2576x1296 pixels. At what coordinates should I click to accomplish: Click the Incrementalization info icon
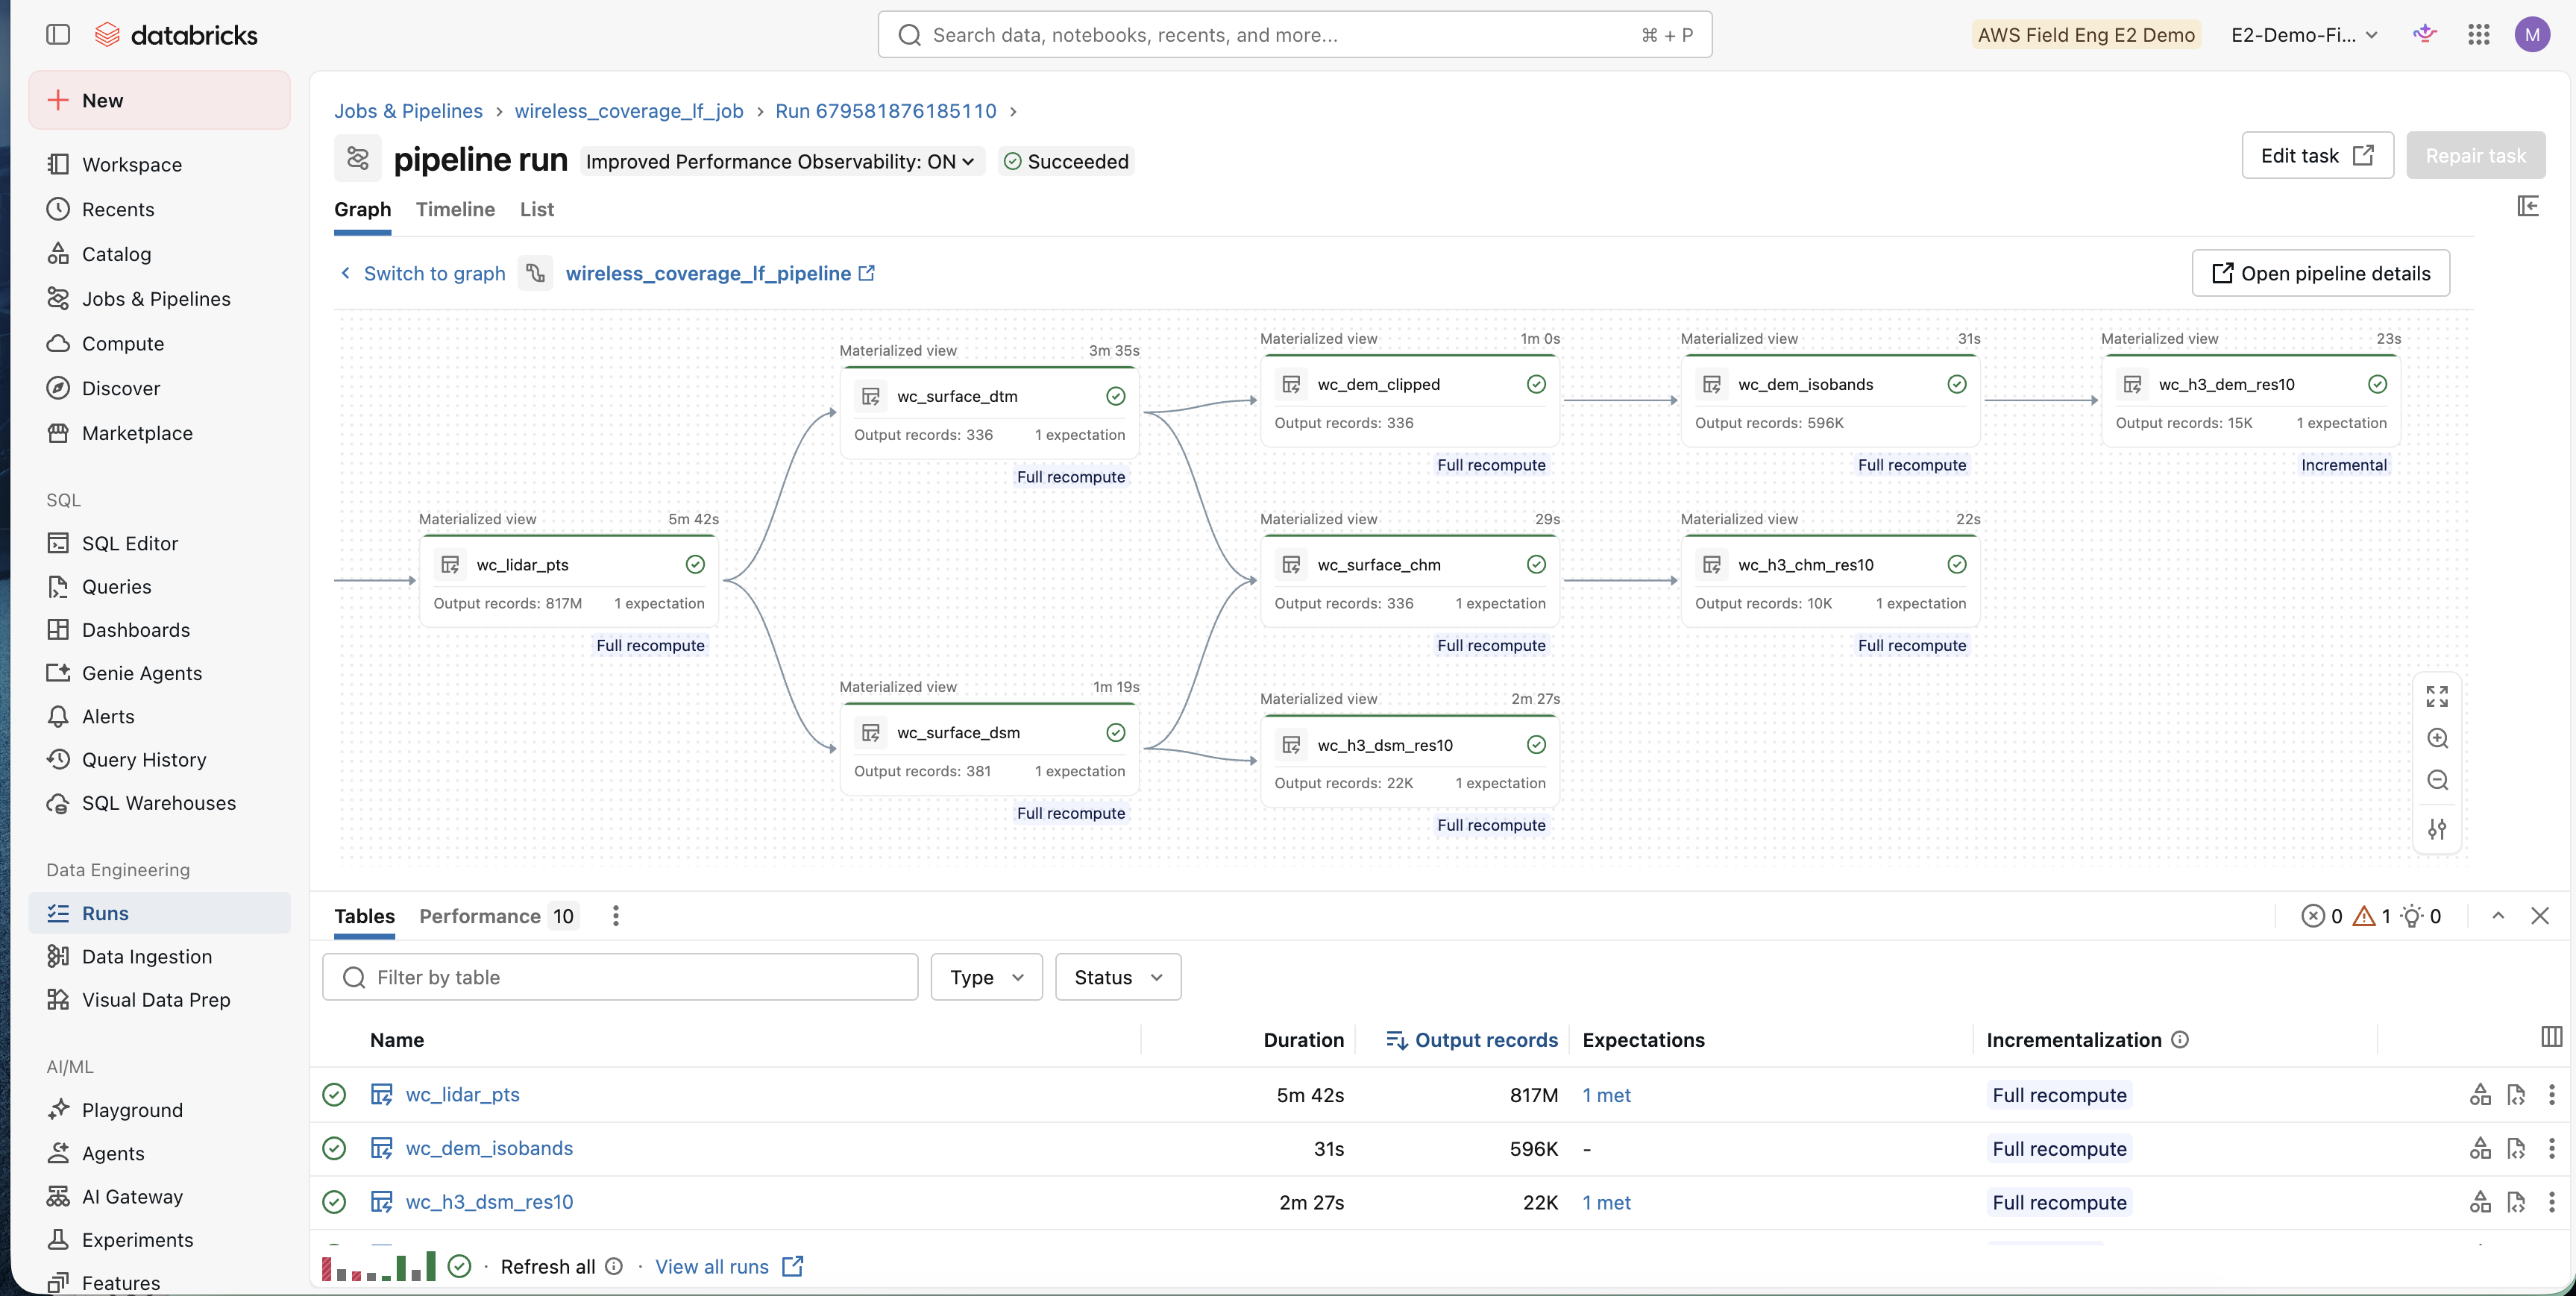[2181, 1040]
